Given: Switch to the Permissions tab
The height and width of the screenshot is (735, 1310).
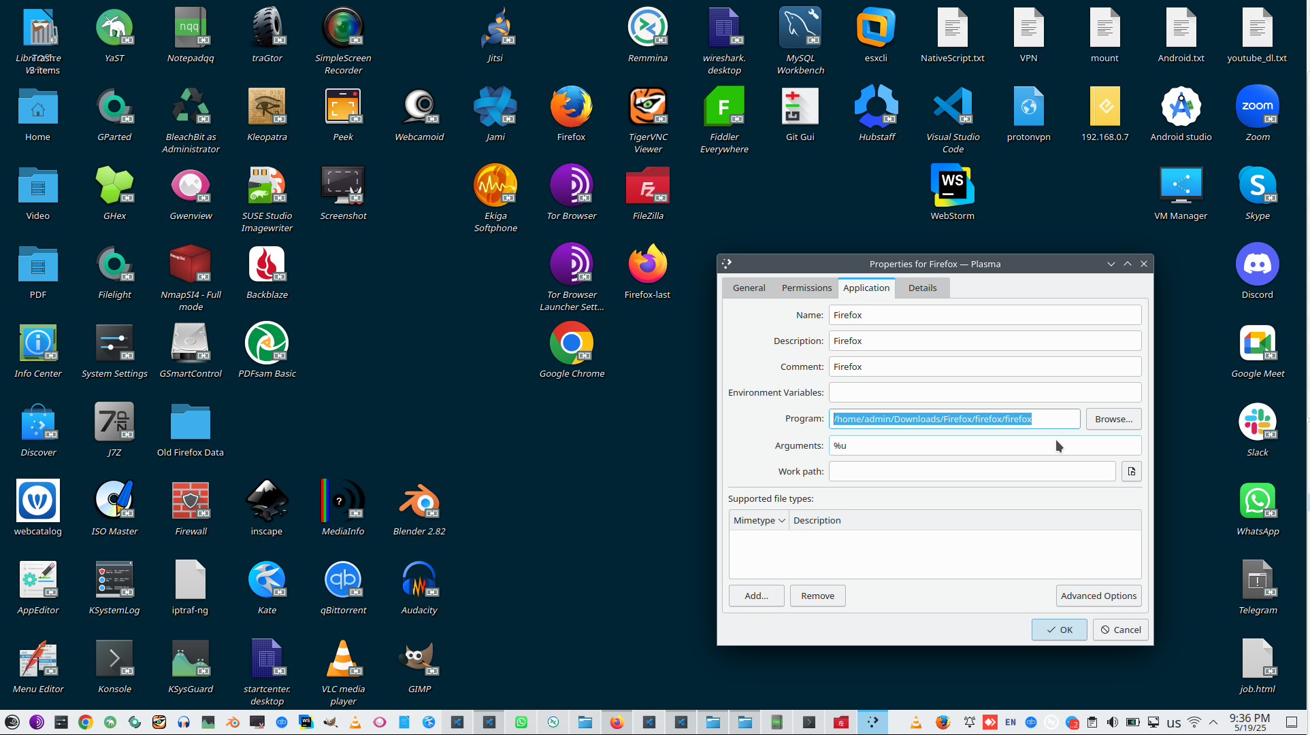Looking at the screenshot, I should (806, 288).
